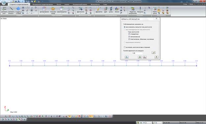Image resolution: width=206 pixels, height=124 pixels.
Task: Uncheck the стандартные stiffness type checkbox
Action: coord(129,34)
